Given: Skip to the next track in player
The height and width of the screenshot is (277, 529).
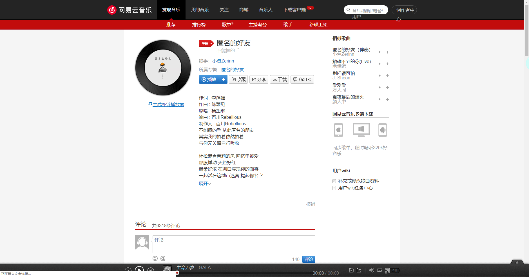Looking at the screenshot, I should pos(151,270).
